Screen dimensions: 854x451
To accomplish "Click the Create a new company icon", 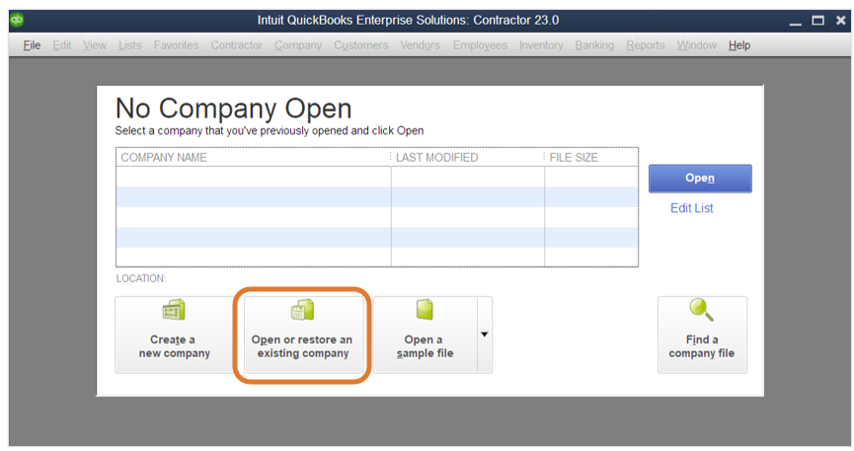I will [174, 312].
